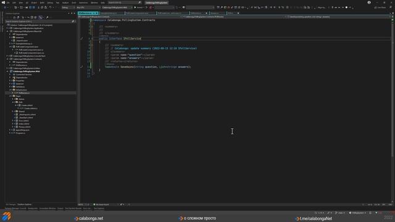Select ExampleJsInterop.cs in the tree
The height and width of the screenshot is (222, 395).
point(24,44)
